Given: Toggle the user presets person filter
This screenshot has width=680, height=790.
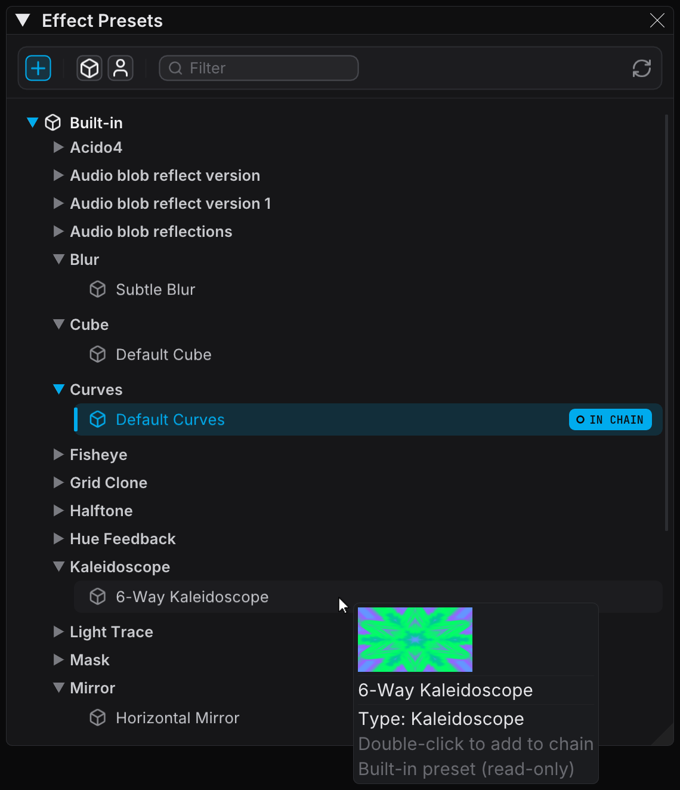Looking at the screenshot, I should 120,68.
